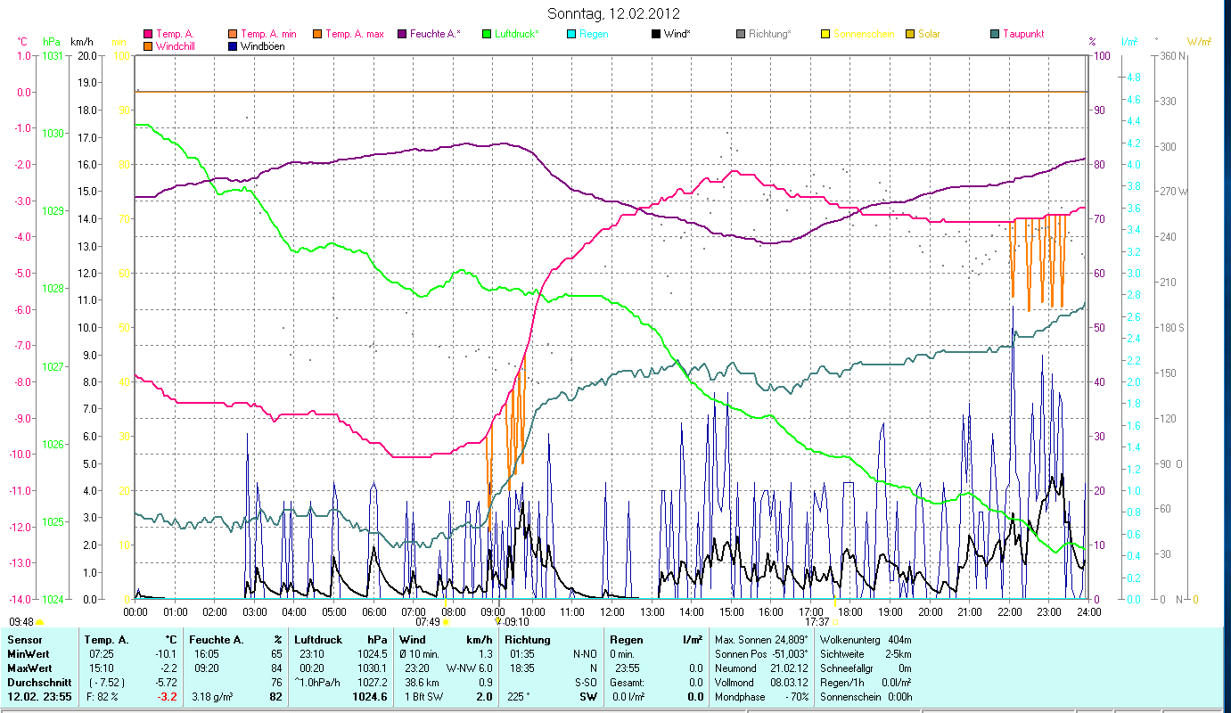Click the dark blue Windböen legend square
The image size is (1231, 713).
point(233,46)
